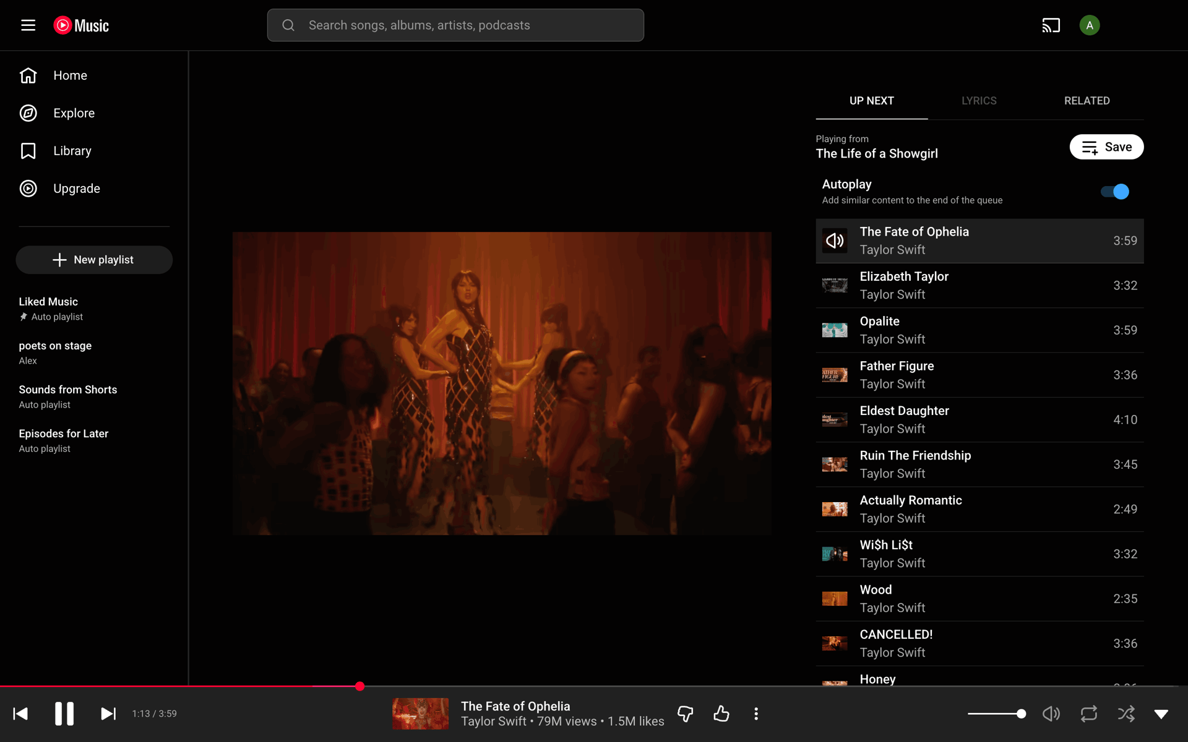
Task: Like The Fate of Ophelia
Action: (x=721, y=714)
